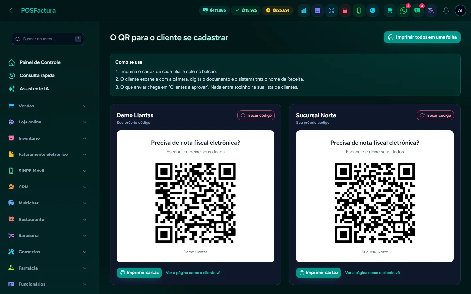Click the cyan quick search icon

[373, 10]
